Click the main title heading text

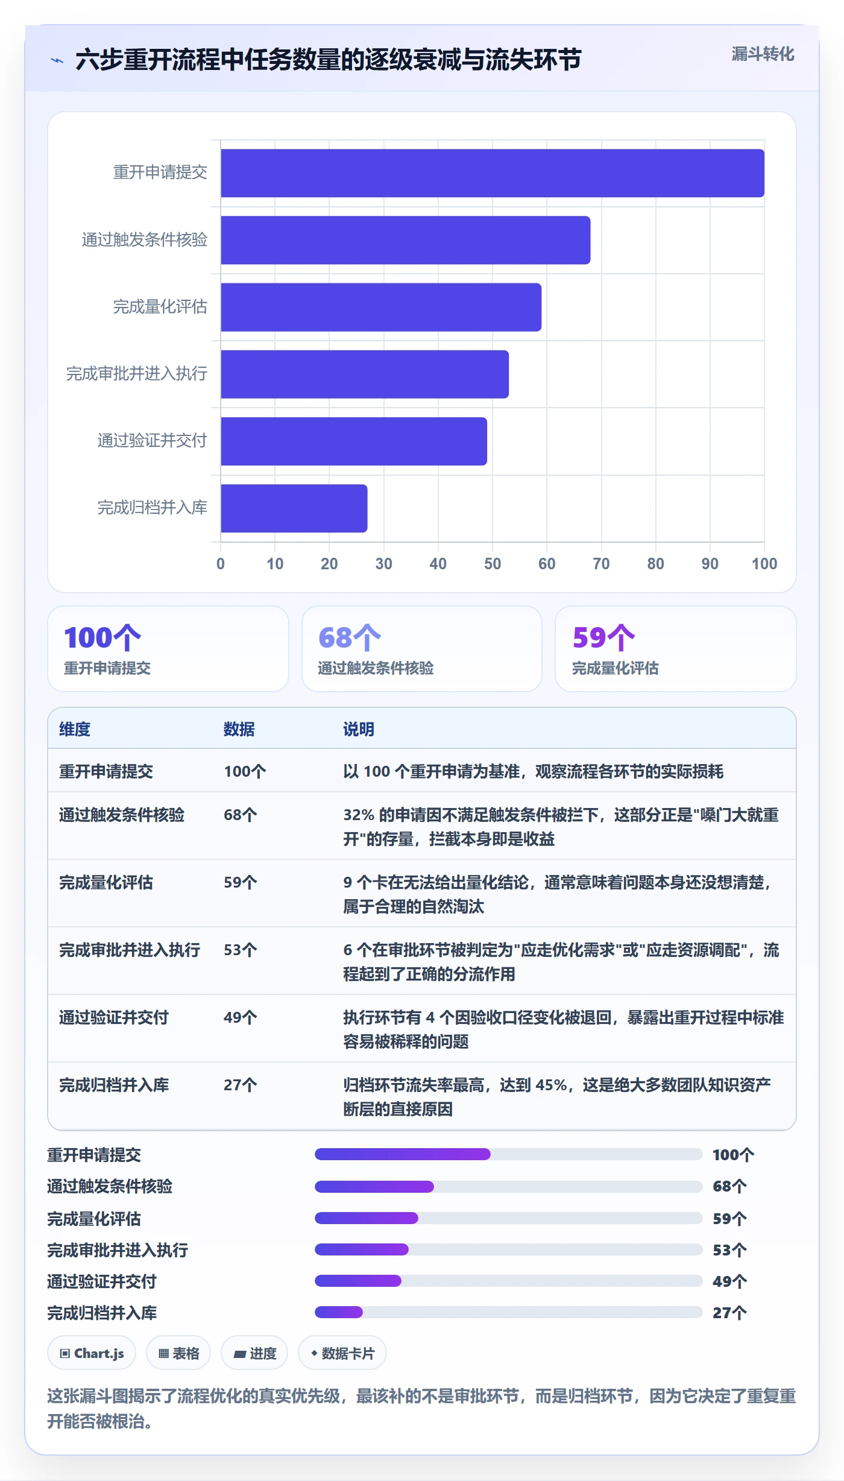[x=329, y=60]
